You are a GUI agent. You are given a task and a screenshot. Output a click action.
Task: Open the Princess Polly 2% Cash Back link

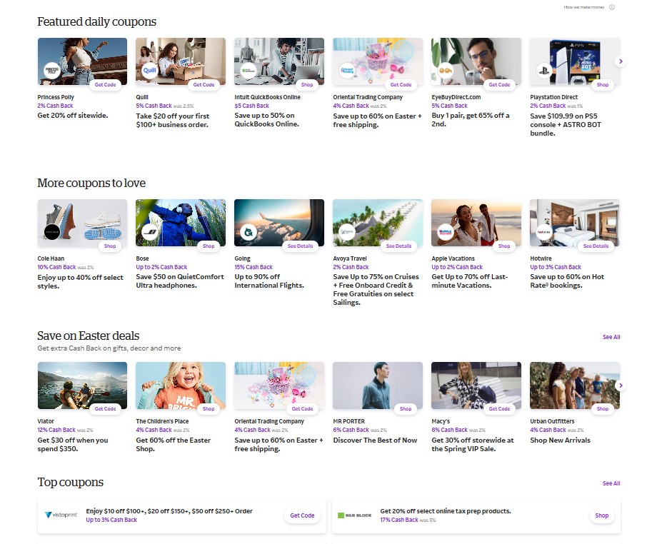55,106
